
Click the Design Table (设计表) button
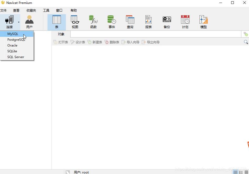78,42
